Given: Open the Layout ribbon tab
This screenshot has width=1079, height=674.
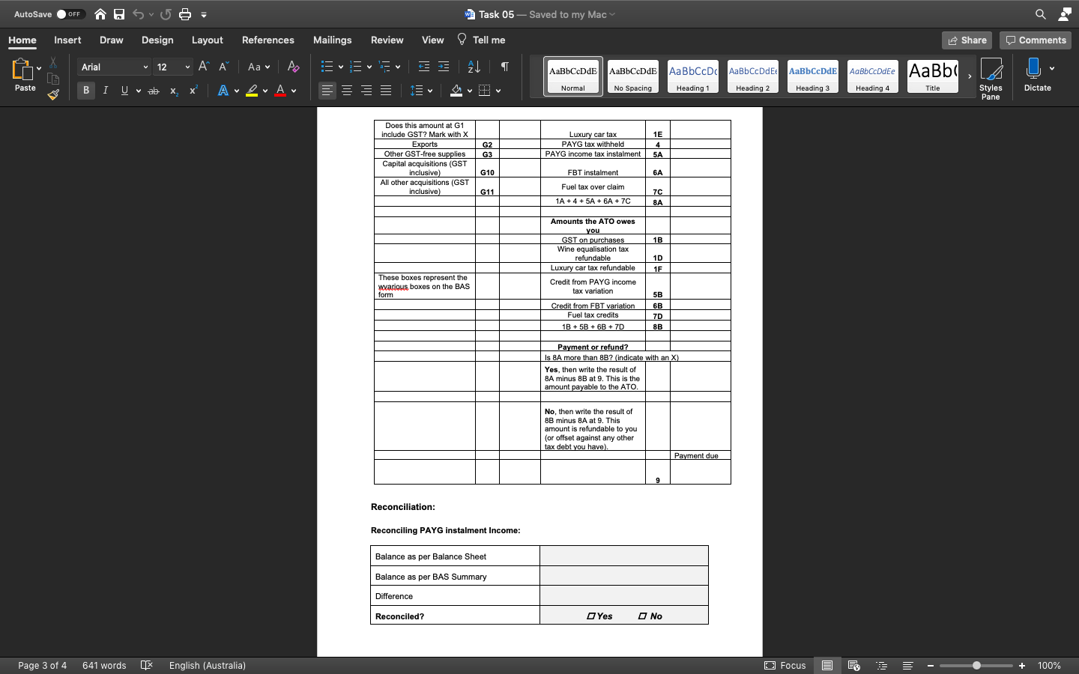Looking at the screenshot, I should coord(207,40).
